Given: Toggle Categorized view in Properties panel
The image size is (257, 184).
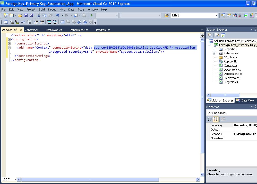Looking at the screenshot, I should click(209, 119).
